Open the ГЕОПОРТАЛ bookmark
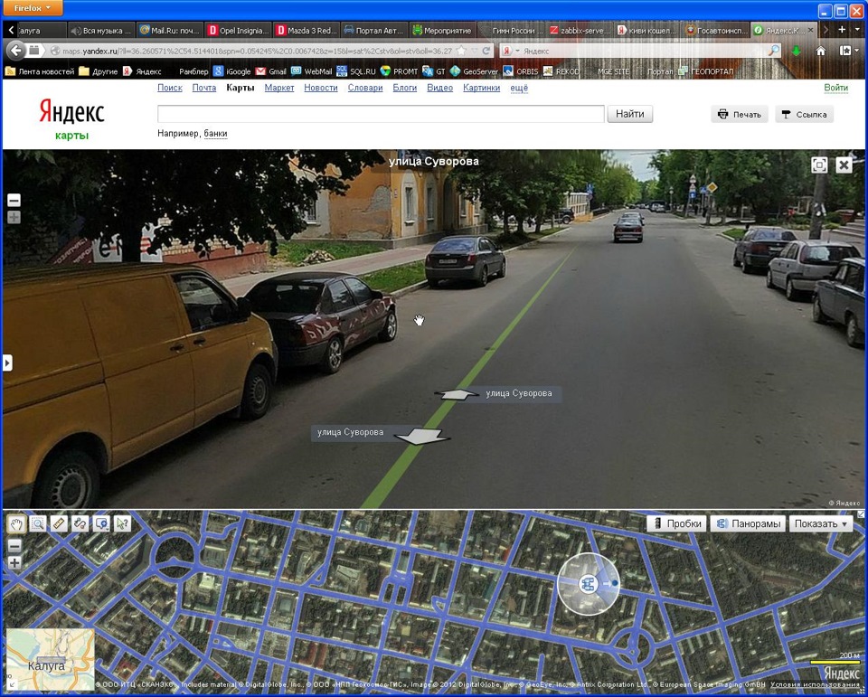 pos(706,71)
